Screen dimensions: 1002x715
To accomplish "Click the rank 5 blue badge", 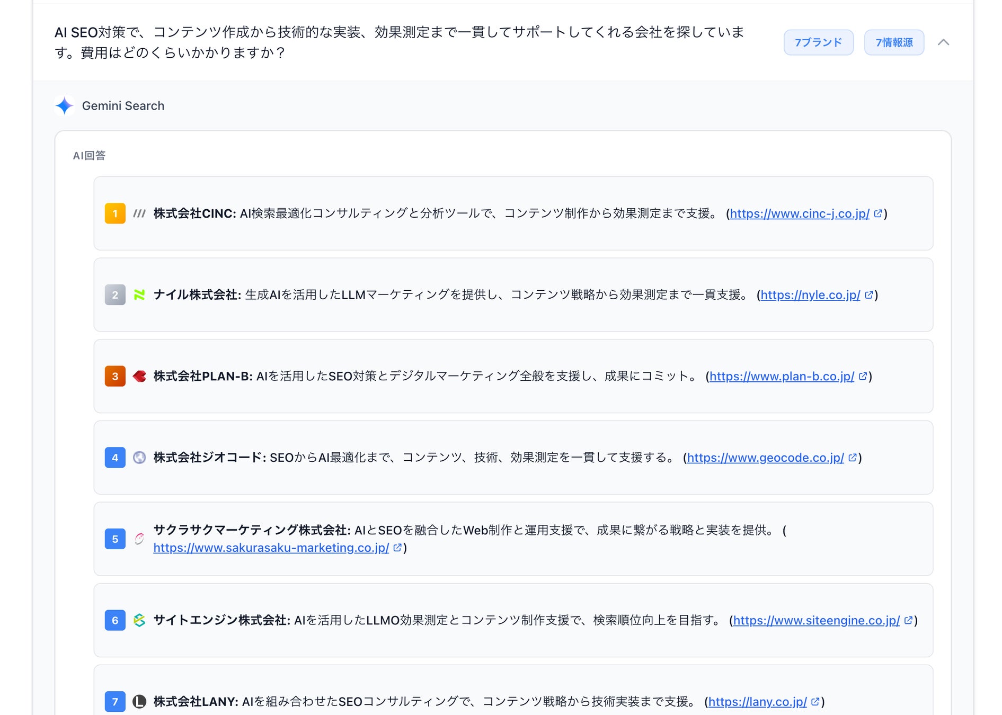I will 115,539.
